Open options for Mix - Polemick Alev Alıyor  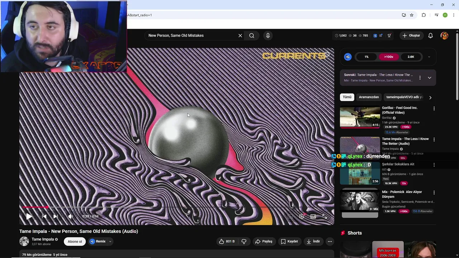[434, 192]
